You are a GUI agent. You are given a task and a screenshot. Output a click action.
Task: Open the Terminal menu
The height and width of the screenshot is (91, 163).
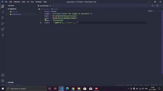coord(38,2)
